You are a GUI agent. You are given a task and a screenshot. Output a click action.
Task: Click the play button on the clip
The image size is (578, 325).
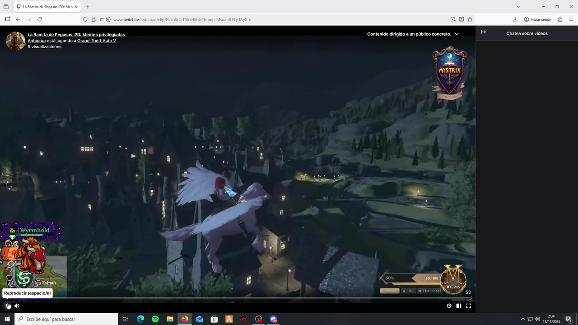(7, 306)
